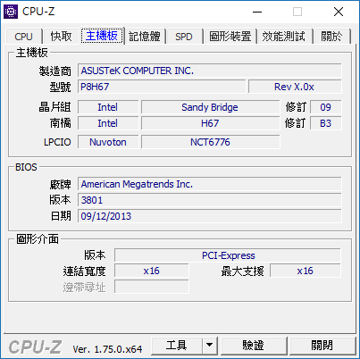Click the 工具 button

[x=177, y=346]
